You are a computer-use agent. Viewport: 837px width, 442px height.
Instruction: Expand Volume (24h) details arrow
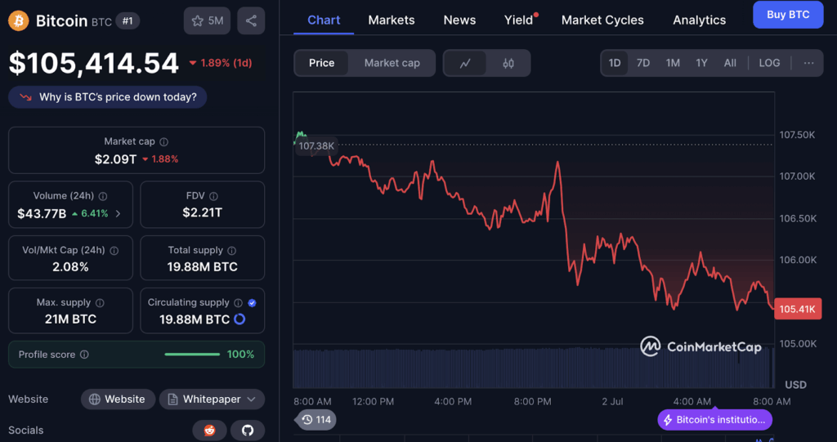pyautogui.click(x=119, y=214)
